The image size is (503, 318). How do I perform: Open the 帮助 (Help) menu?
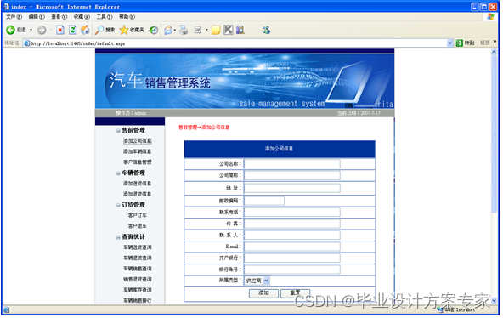pos(127,17)
